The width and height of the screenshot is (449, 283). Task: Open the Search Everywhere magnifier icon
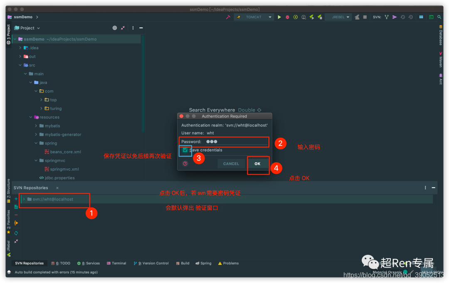pos(439,17)
